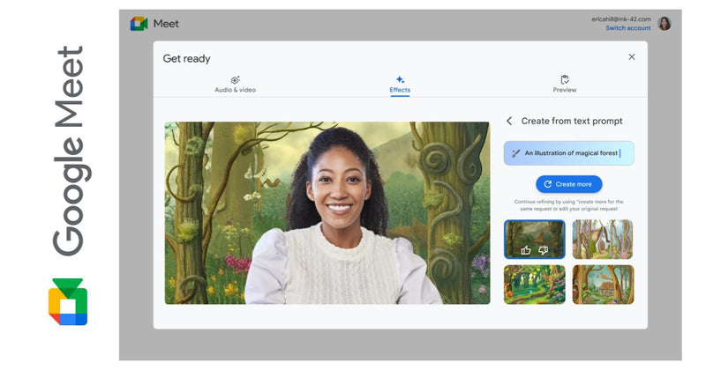
Task: Go back using the left chevron arrow
Action: [509, 121]
